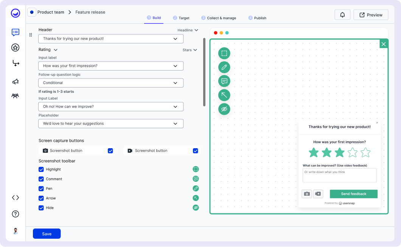The height and width of the screenshot is (247, 401).
Task: Open the Stars rating type dropdown
Action: [190, 50]
